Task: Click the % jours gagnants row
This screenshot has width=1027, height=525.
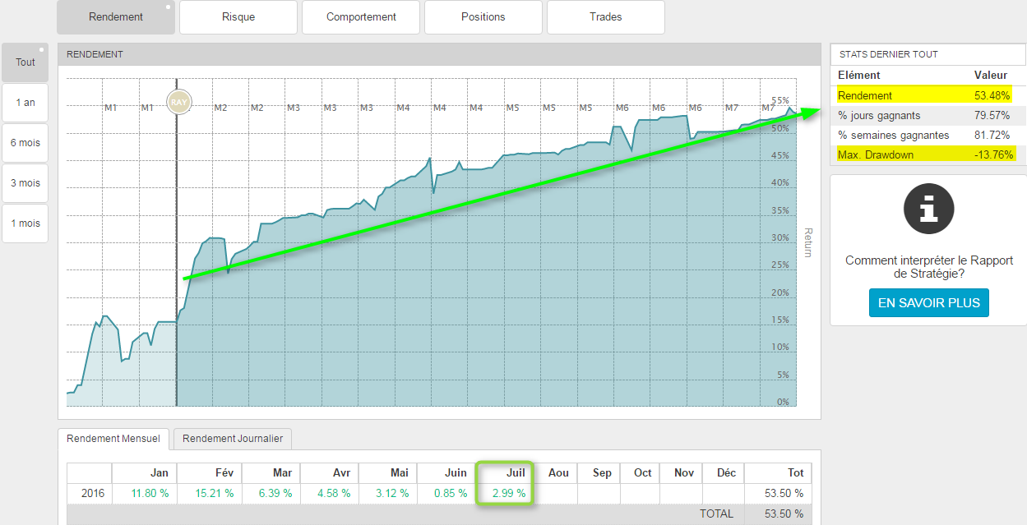Action: (928, 116)
